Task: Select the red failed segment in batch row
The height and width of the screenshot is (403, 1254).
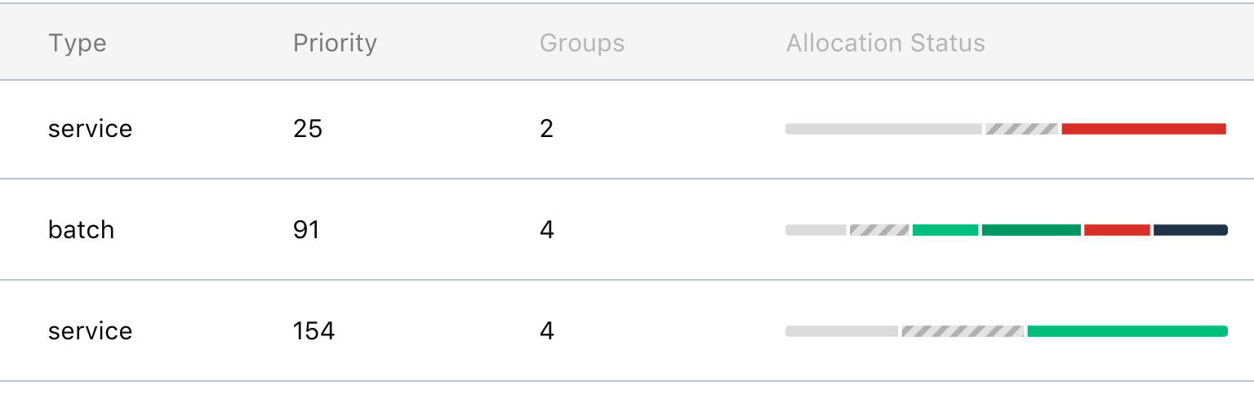Action: tap(1117, 230)
